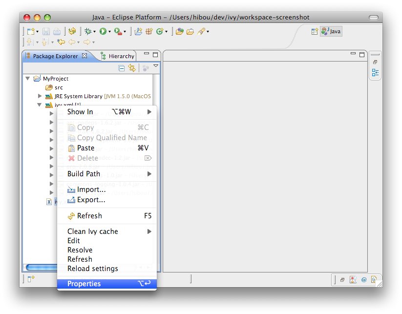Click the Collapse All icon in Package Explorer
Image resolution: width=402 pixels, height=314 pixels.
coord(122,68)
